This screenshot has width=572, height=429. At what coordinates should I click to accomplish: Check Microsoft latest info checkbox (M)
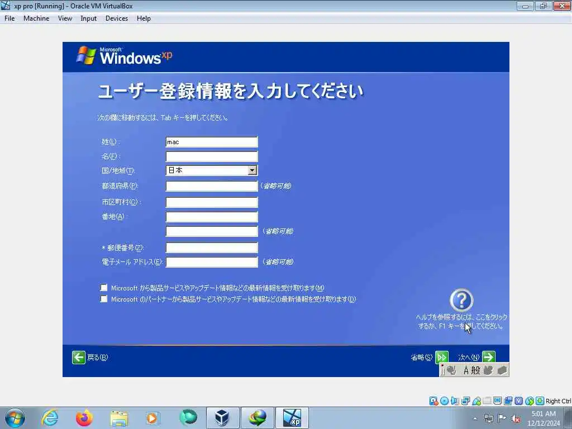tap(104, 288)
